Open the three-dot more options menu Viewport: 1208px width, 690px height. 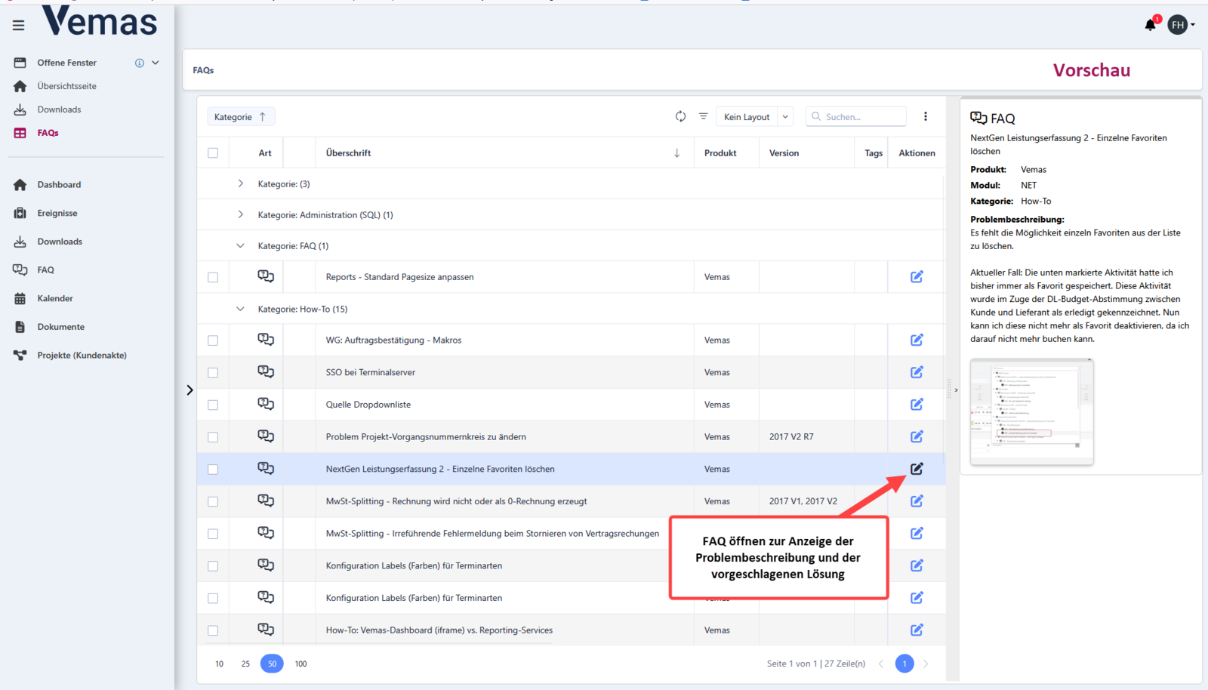[926, 116]
